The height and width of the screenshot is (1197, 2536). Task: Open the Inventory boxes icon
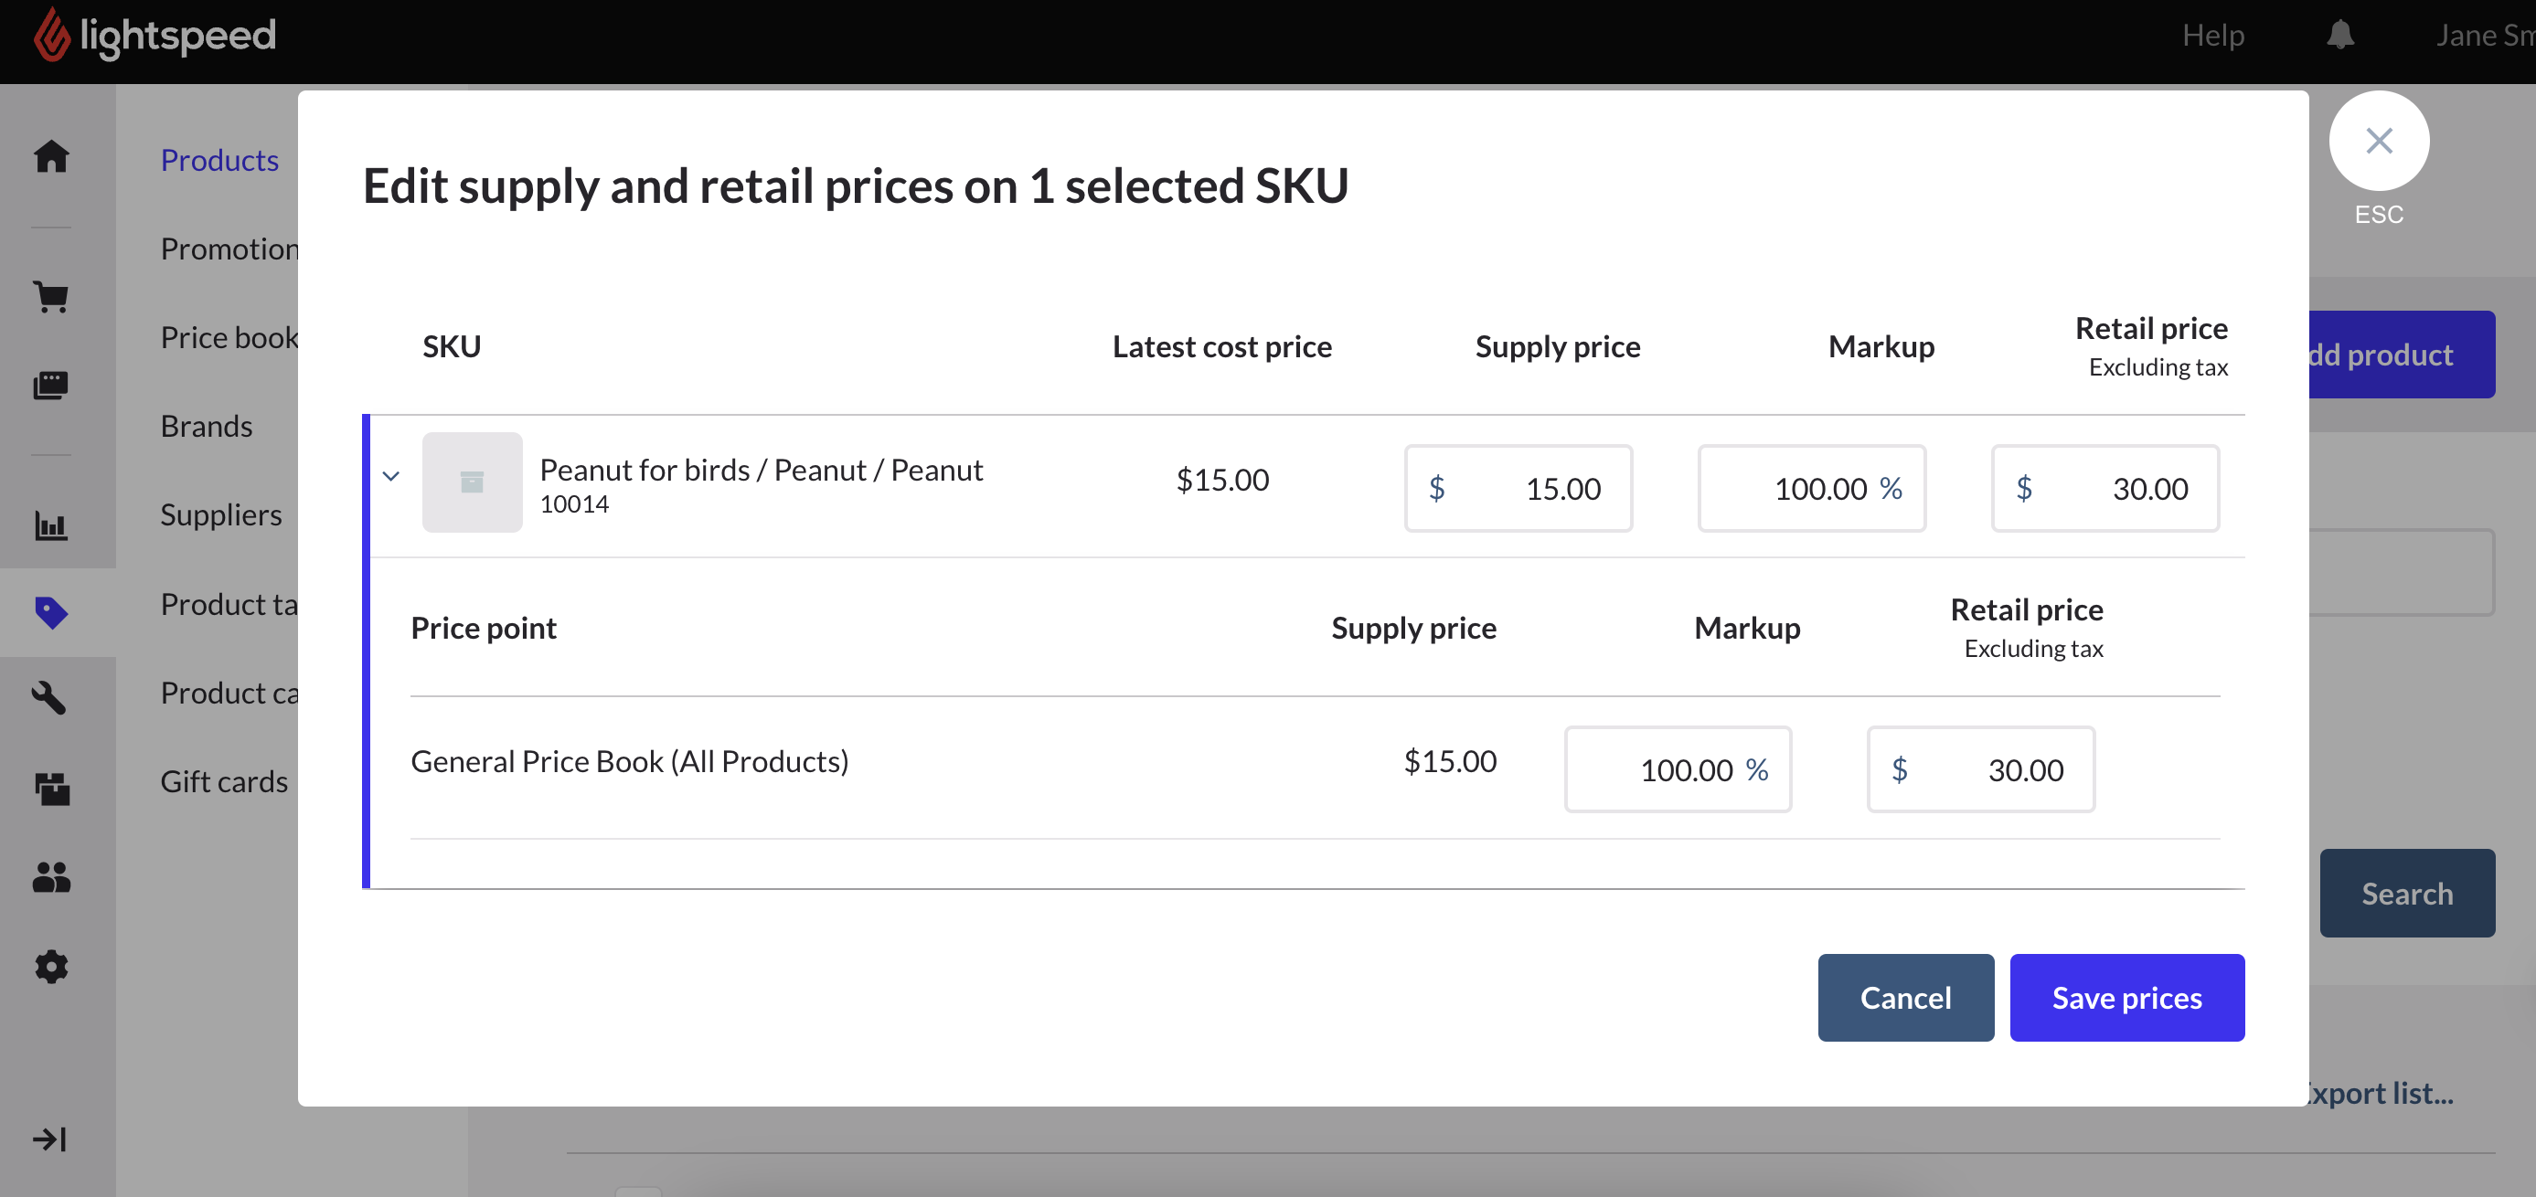[51, 788]
